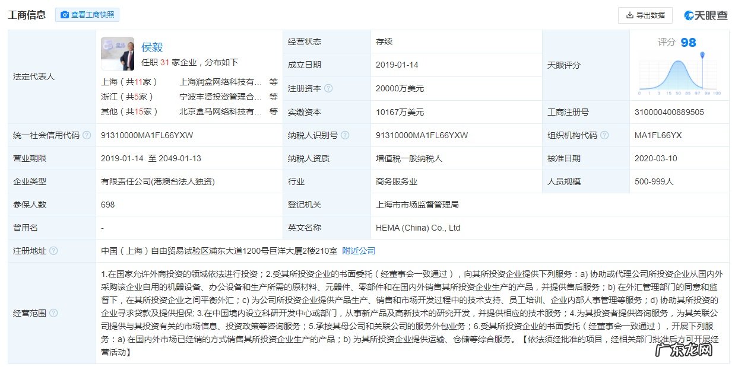Click the 天眼查 logo
The height and width of the screenshot is (367, 735).
[705, 15]
